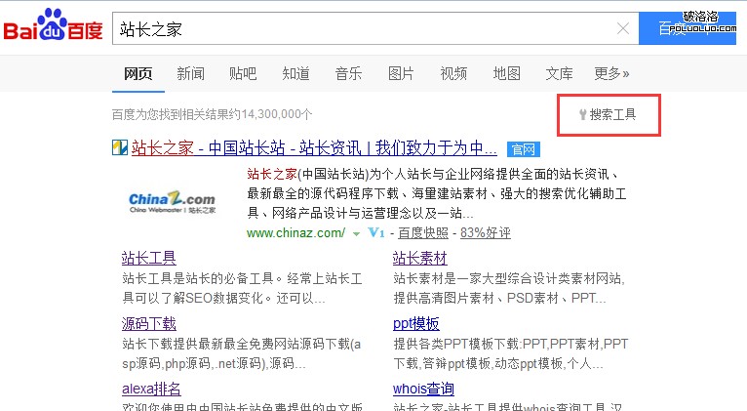
Task: Expand the dropdown arrow next to www.chinaz.com
Action: tap(357, 233)
